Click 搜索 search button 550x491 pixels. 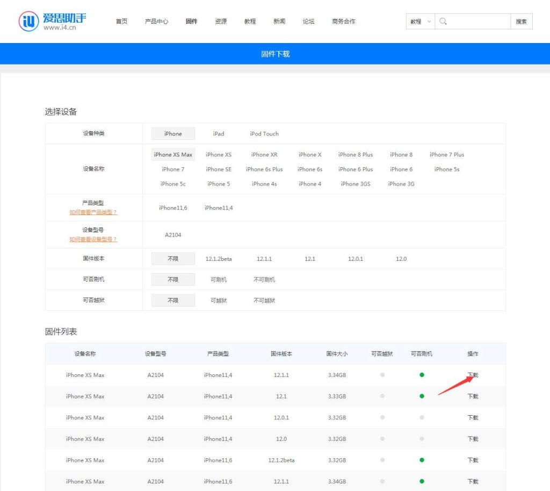point(521,22)
